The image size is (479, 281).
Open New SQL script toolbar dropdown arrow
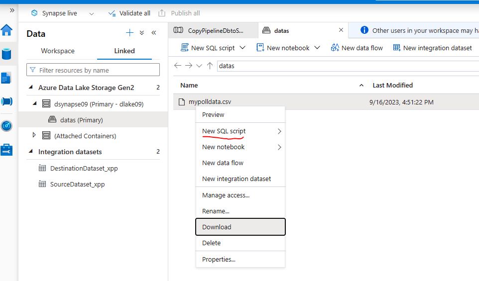click(x=242, y=48)
